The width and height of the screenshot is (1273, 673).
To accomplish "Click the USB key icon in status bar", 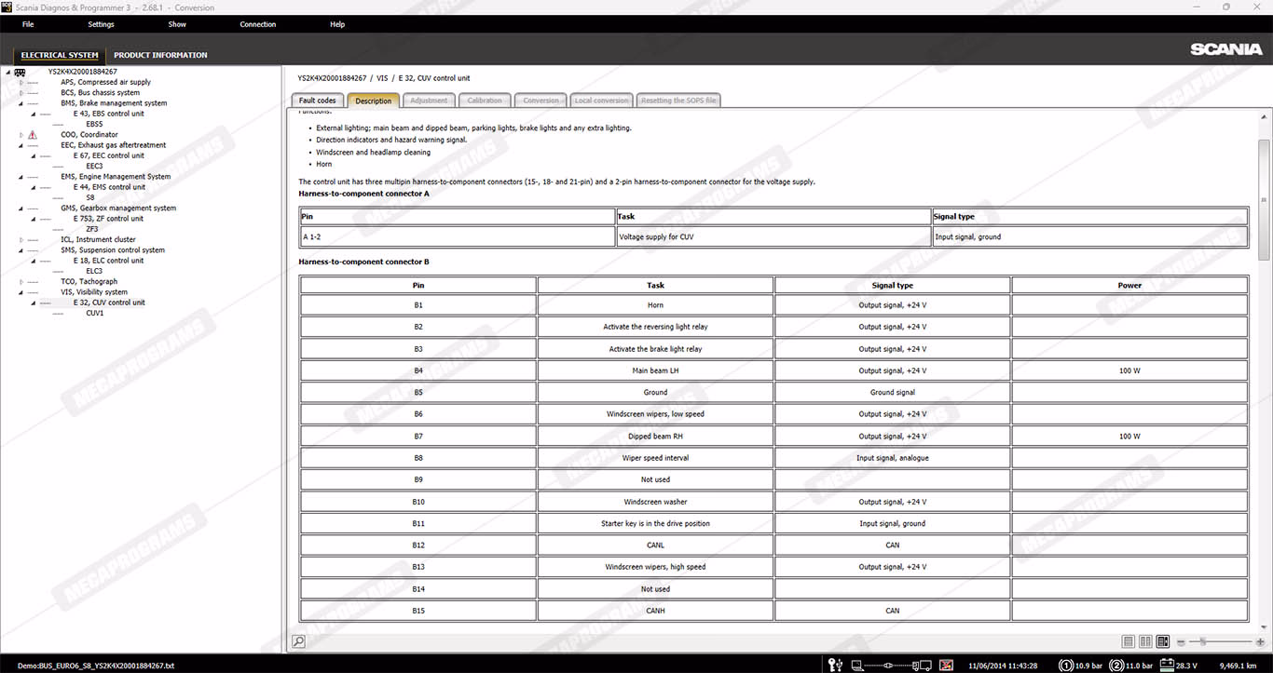I will pos(835,665).
